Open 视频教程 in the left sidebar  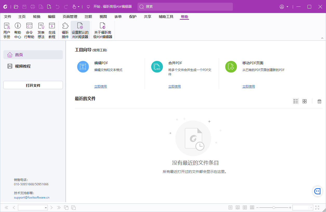33,66
